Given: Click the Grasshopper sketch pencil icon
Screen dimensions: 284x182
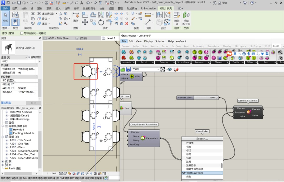Looking at the screenshot, I should coord(176,69).
